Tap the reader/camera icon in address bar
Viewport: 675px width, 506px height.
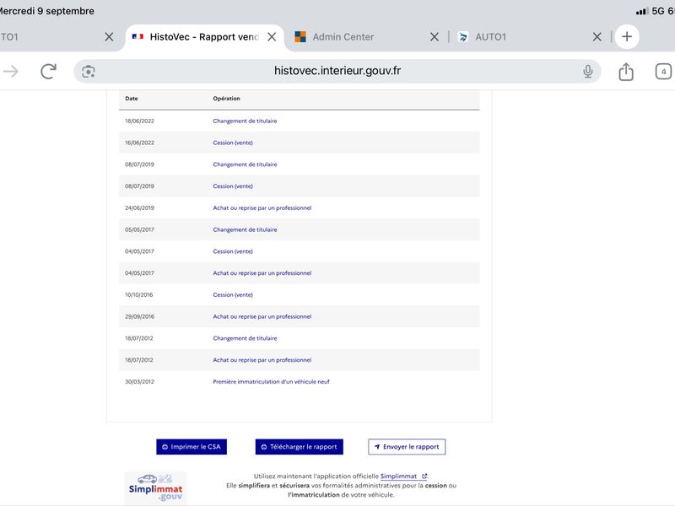tap(89, 72)
